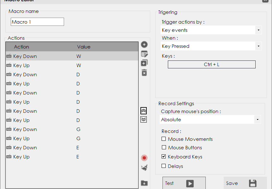Open the When Key Pressed dropdown
The image size is (272, 189).
coord(211,46)
